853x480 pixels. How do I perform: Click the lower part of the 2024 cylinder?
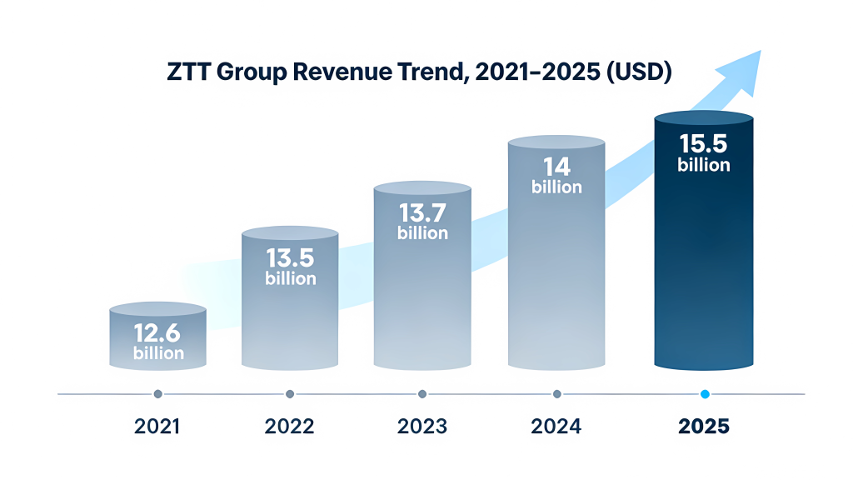click(x=556, y=333)
